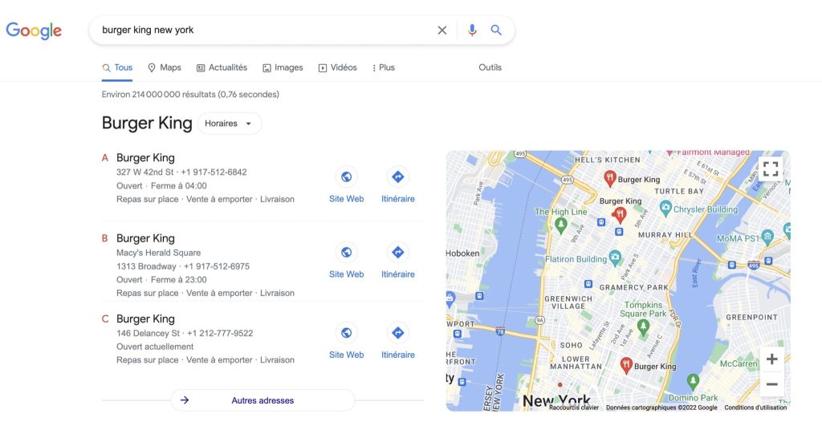Click the Autres adresses button
This screenshot has height=426, width=822.
pyautogui.click(x=262, y=400)
